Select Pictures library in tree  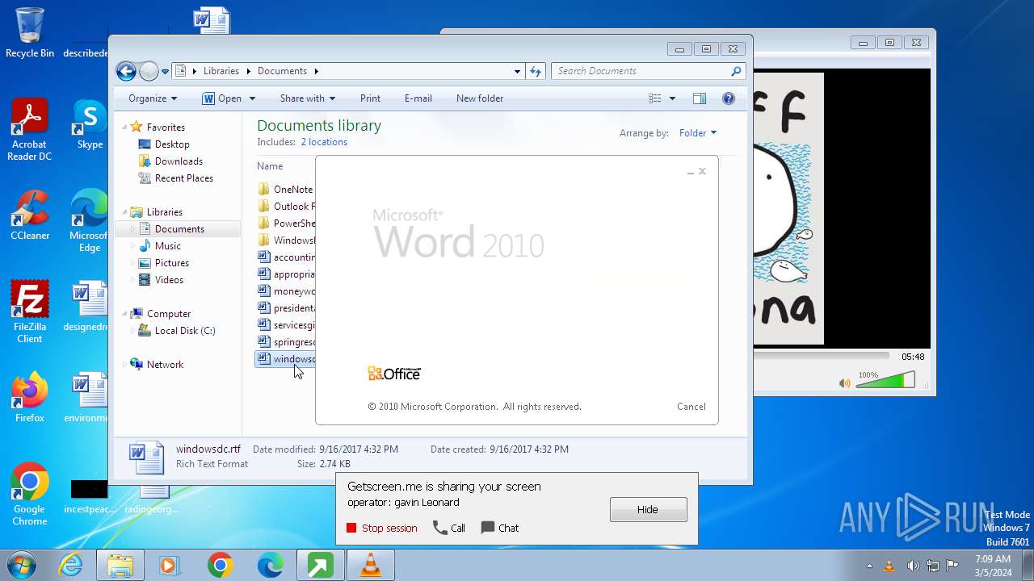tap(171, 263)
